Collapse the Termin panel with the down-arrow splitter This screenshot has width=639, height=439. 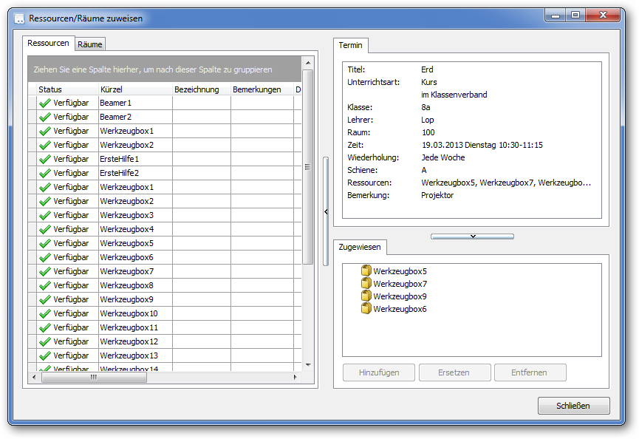(472, 236)
